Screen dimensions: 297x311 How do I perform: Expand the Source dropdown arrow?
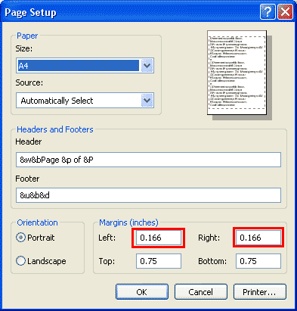pos(147,101)
